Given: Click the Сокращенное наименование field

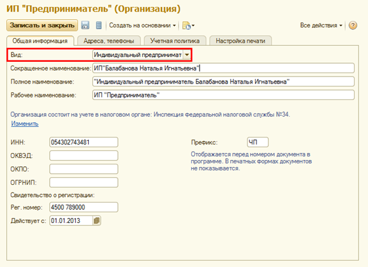Looking at the screenshot, I should coord(223,68).
